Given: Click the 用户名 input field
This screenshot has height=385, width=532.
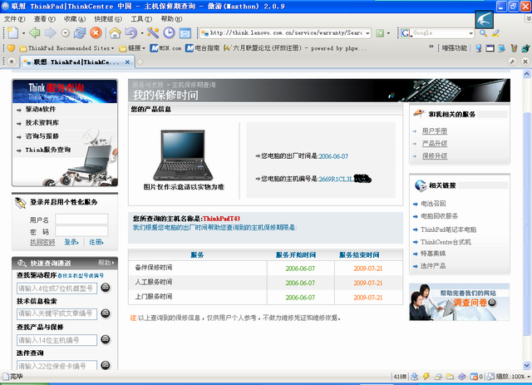Looking at the screenshot, I should coord(81,220).
